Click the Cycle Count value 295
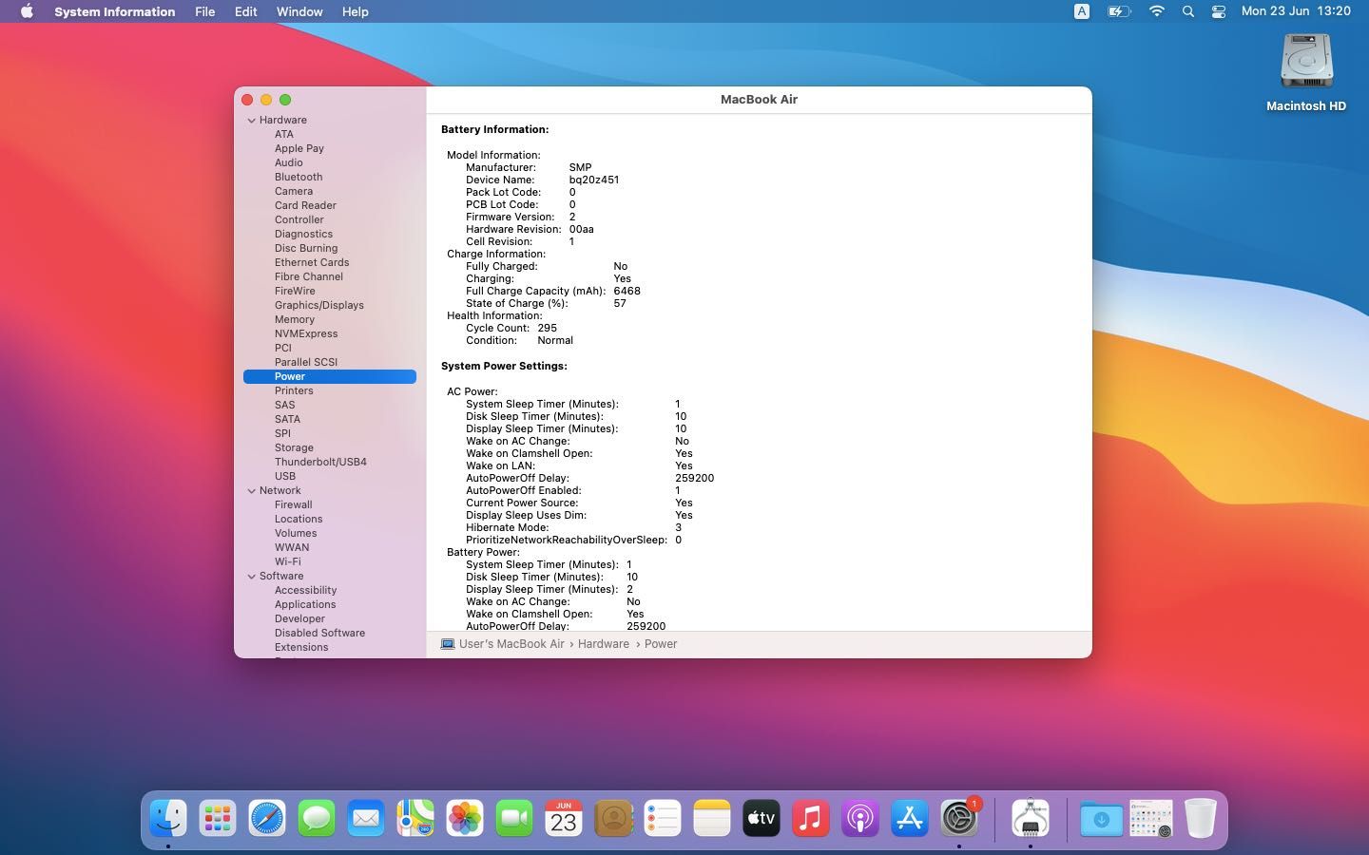1369x855 pixels. pos(547,328)
